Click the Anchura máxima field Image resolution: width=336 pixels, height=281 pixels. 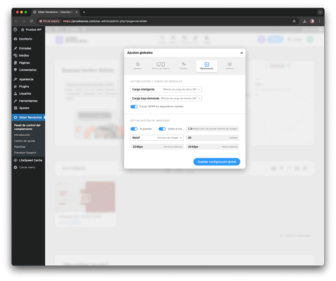pyautogui.click(x=157, y=147)
